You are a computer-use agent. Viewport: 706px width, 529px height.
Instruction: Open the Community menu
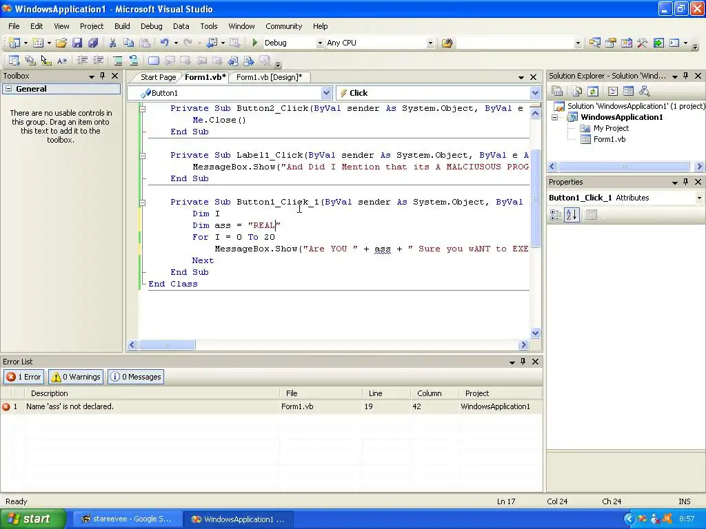pos(283,26)
